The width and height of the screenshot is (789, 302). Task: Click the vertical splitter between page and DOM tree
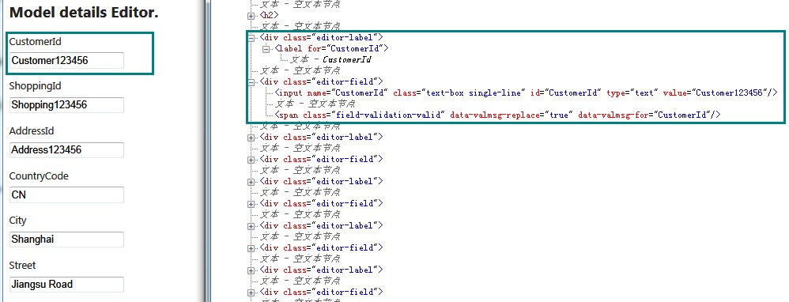pos(207,151)
